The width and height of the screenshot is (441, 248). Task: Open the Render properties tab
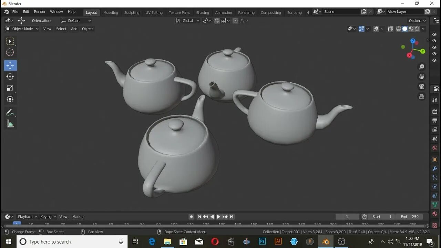[435, 112]
